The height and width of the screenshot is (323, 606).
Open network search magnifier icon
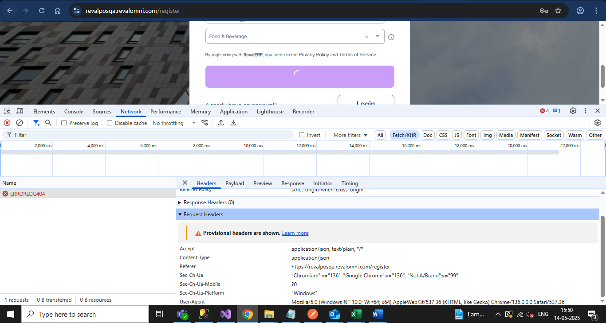click(x=48, y=123)
